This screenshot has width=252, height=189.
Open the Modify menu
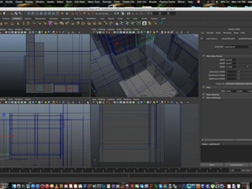click(x=9, y=2)
